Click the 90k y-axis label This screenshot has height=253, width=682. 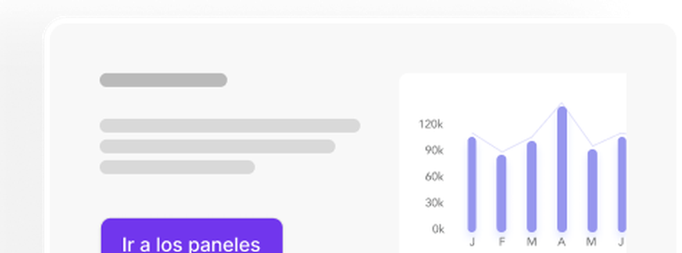click(x=434, y=151)
